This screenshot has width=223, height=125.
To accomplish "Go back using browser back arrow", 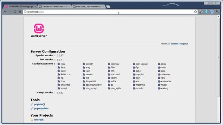I will pos(5,12).
